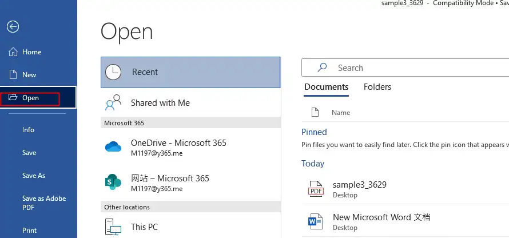Image resolution: width=509 pixels, height=238 pixels.
Task: Click the Open folder icon
Action: [13, 97]
